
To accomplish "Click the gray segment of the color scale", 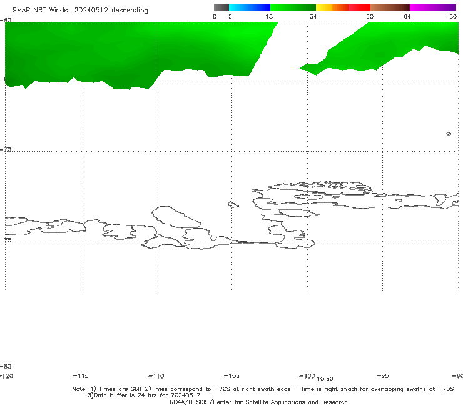I will 221,7.
